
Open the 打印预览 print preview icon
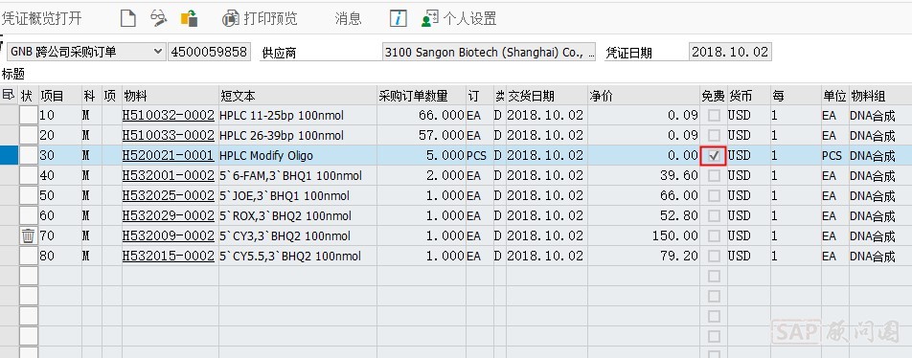(x=231, y=18)
